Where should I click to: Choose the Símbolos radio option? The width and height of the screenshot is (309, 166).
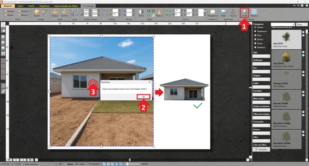point(255,47)
